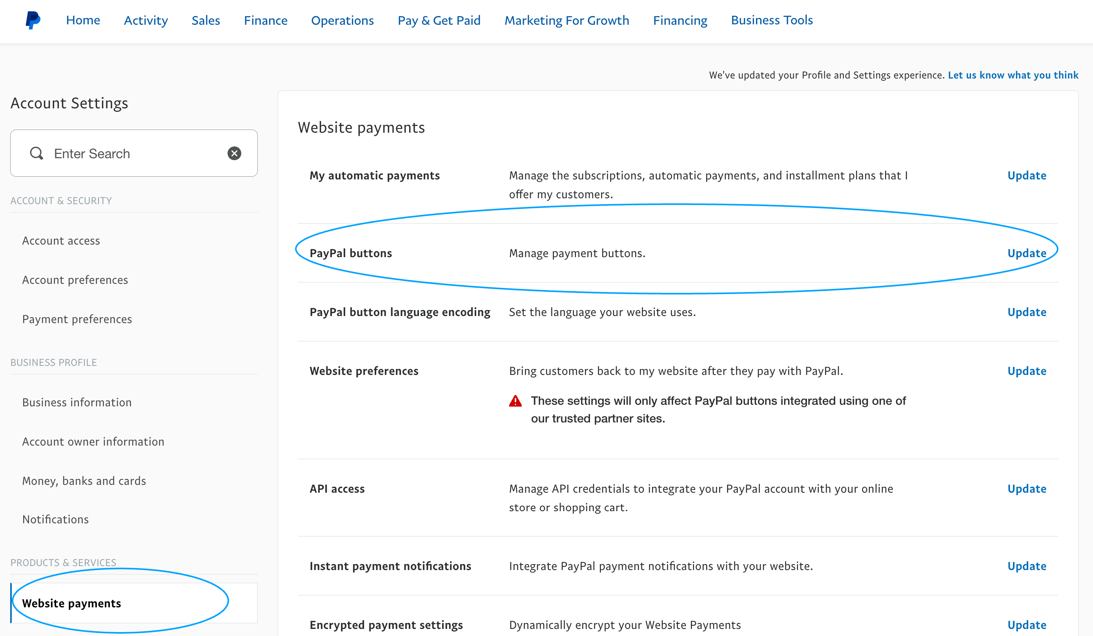Click PayPal button language encoding label
This screenshot has height=636, width=1093.
coord(400,312)
